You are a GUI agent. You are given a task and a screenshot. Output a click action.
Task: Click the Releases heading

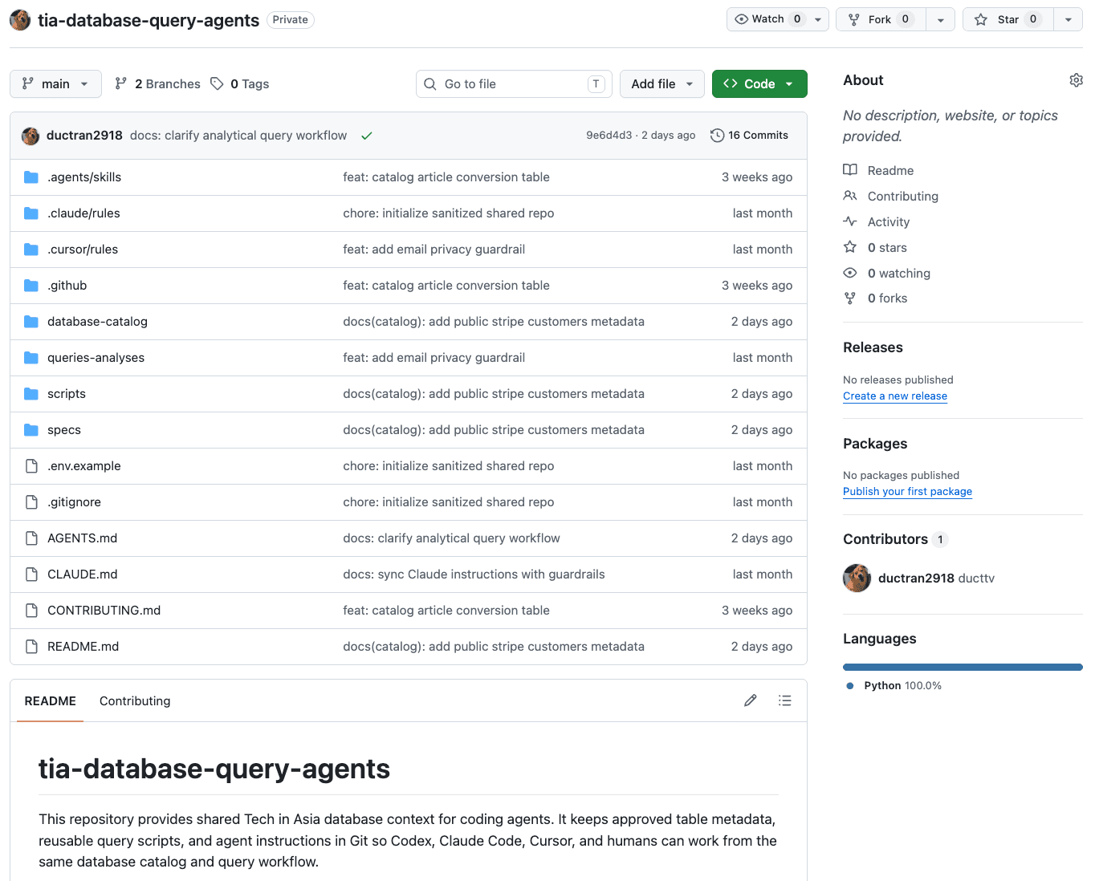pos(873,347)
